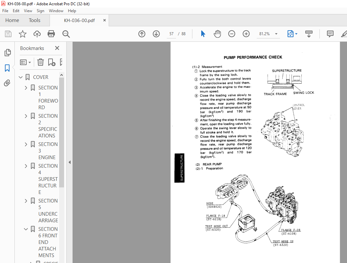Jump to SECTION 4 SUPERSTRUCTURE bookmark

(48, 179)
